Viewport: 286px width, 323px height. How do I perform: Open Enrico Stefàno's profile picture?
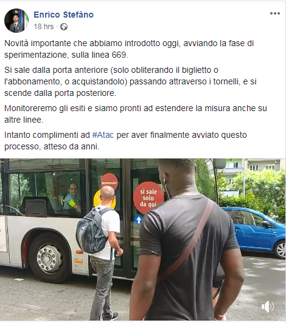[x=16, y=21]
